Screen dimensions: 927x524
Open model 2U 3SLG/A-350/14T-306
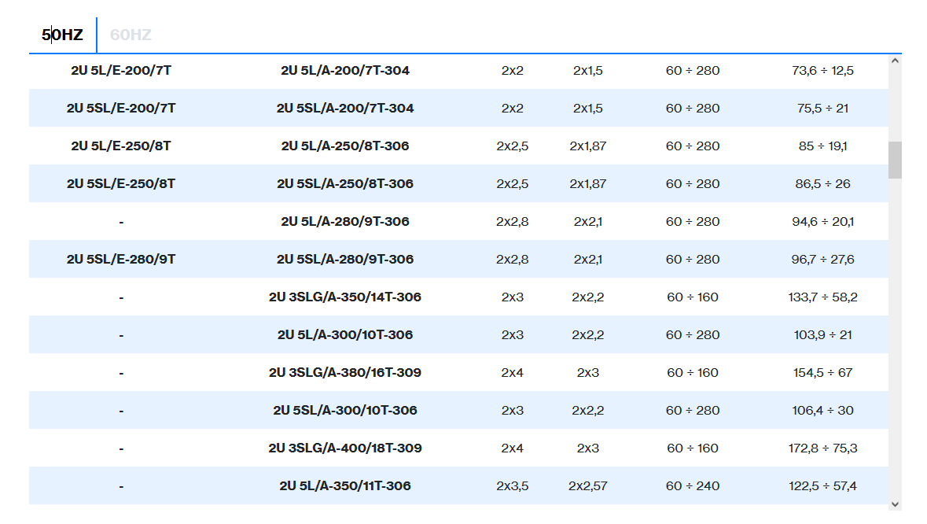(x=345, y=297)
